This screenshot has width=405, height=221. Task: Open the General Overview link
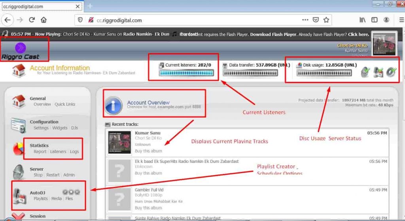click(x=42, y=104)
